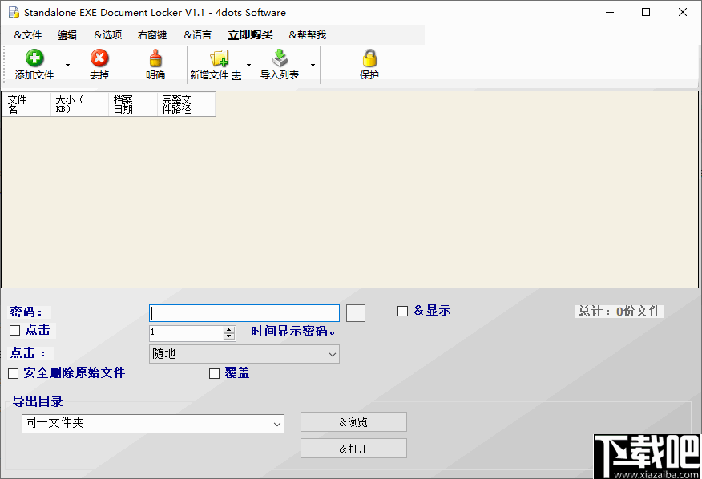Enable the &显示 (Show) checkbox
Image resolution: width=702 pixels, height=479 pixels.
(402, 311)
